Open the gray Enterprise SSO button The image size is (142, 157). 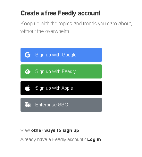61,105
